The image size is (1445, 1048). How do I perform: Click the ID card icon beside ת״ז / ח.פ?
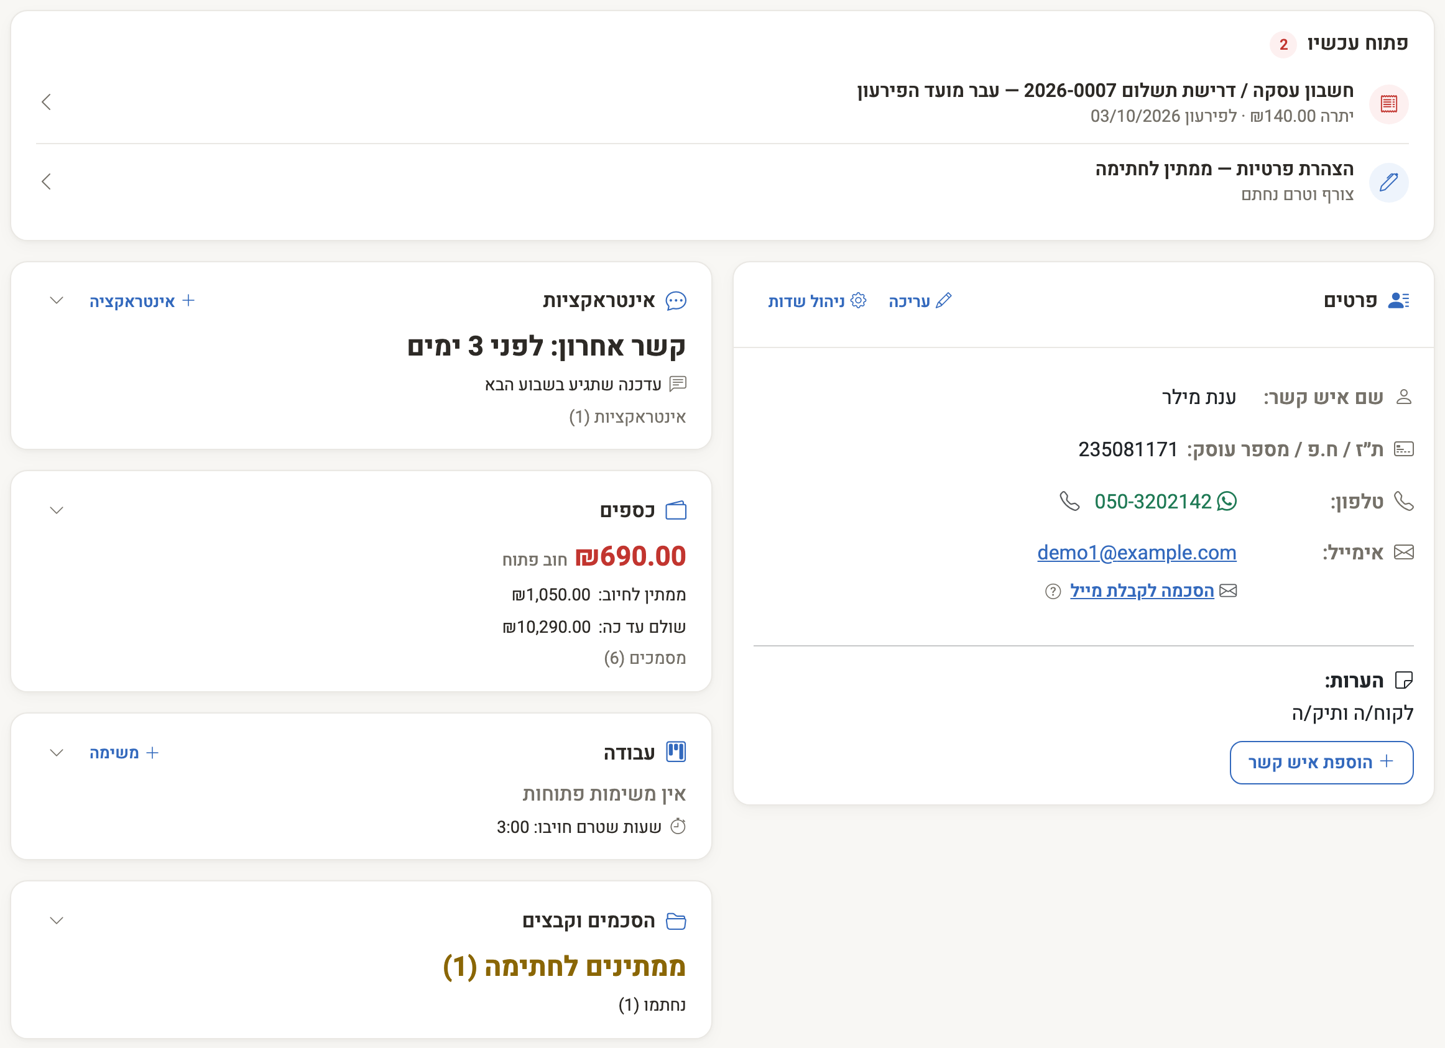tap(1403, 449)
